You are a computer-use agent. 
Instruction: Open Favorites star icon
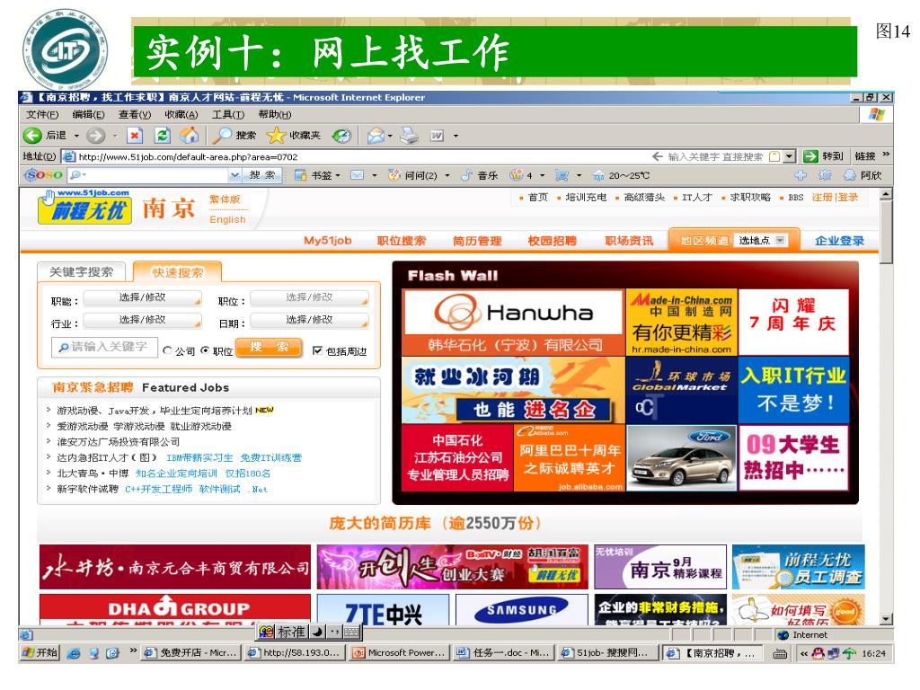point(276,136)
